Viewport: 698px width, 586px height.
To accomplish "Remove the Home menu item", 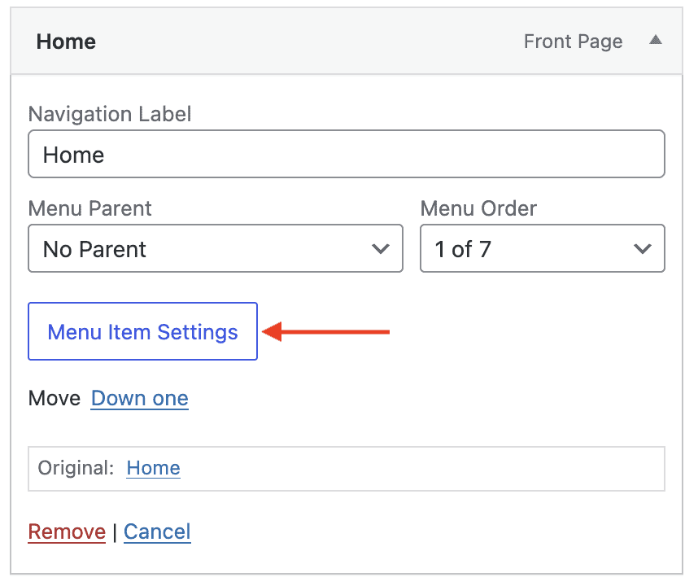I will pos(67,531).
